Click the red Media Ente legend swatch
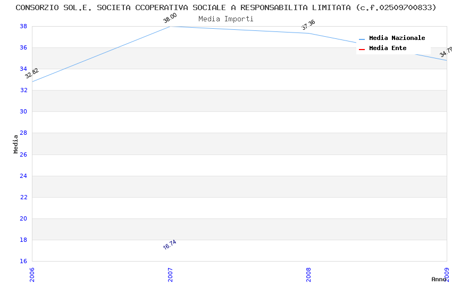452x293 pixels. pyautogui.click(x=362, y=50)
